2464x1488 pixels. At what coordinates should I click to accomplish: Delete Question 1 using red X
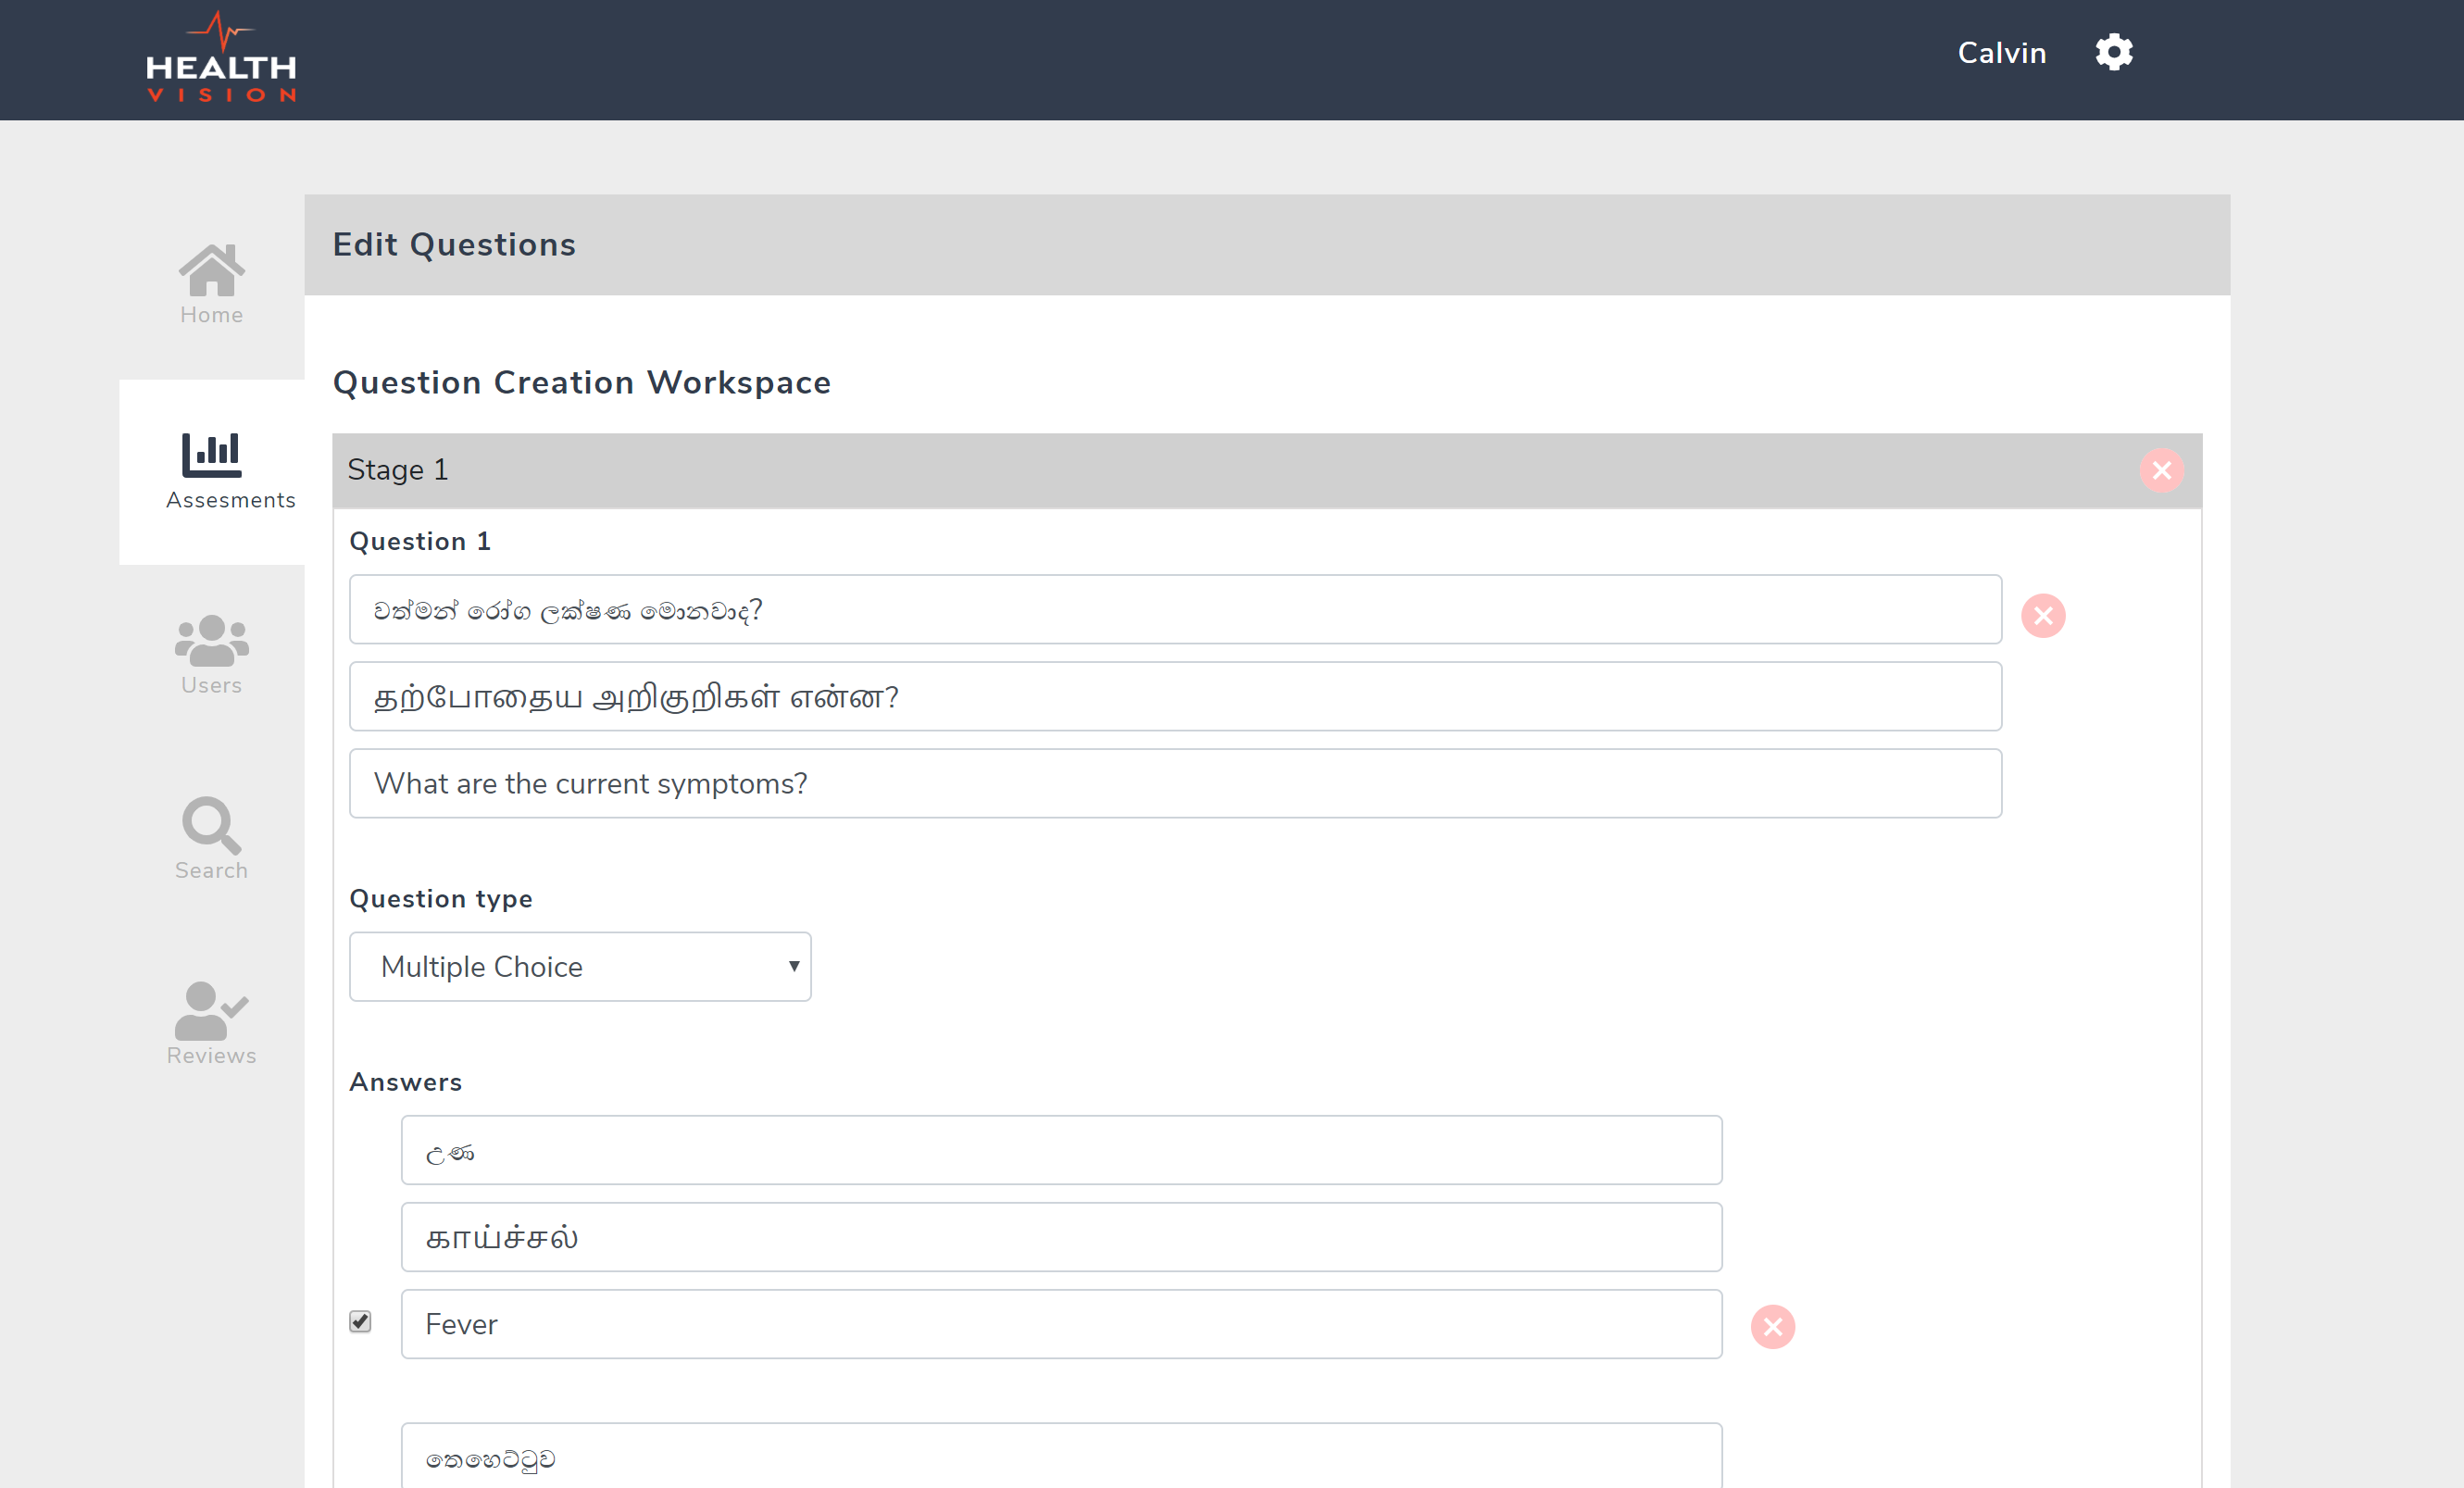(x=2043, y=616)
